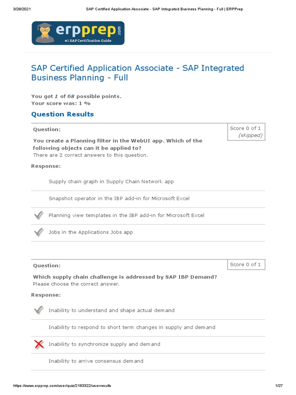
Task: Select the Supply chain graph answer option
Action: tap(111, 182)
